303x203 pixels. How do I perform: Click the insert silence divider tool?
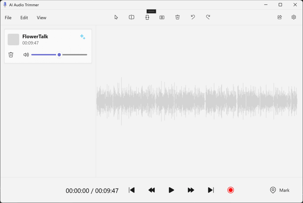click(162, 17)
